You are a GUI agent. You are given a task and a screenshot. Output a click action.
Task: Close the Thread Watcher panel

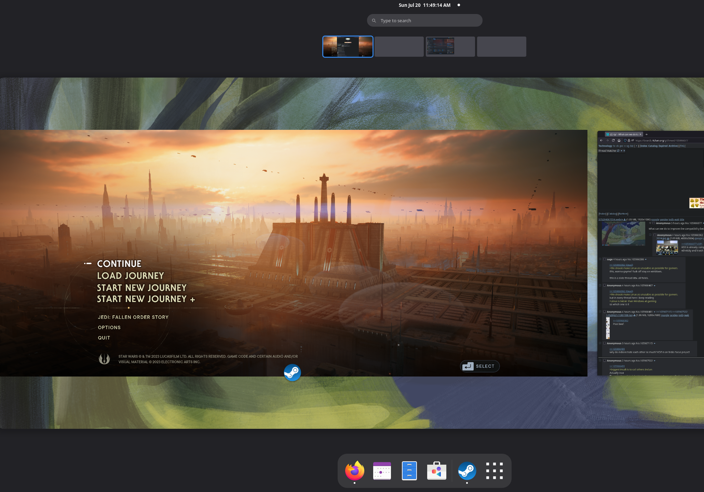tap(624, 151)
